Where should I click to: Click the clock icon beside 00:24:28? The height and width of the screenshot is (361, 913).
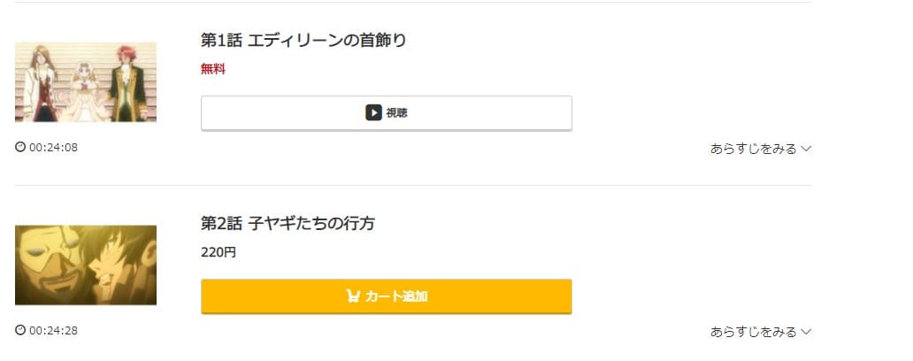coord(20,330)
